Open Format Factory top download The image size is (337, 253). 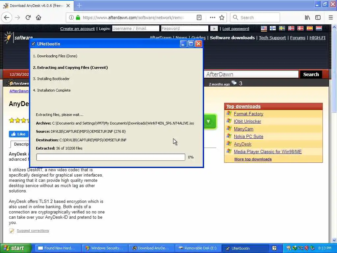click(248, 114)
